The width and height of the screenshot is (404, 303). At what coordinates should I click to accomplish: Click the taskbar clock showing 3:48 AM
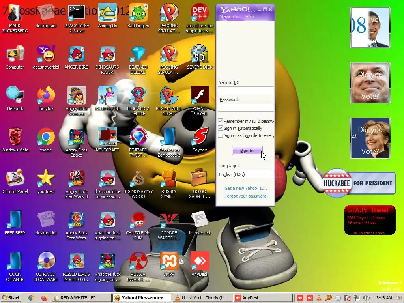click(x=384, y=298)
